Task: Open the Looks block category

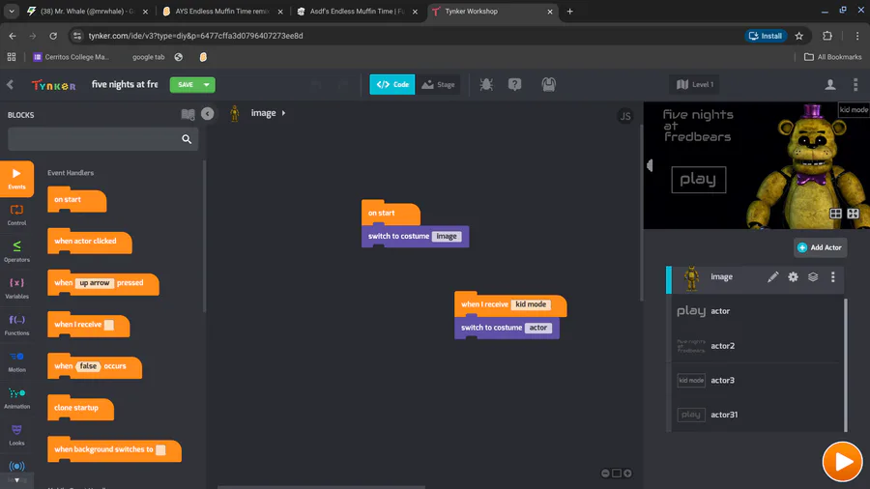Action: (16, 435)
